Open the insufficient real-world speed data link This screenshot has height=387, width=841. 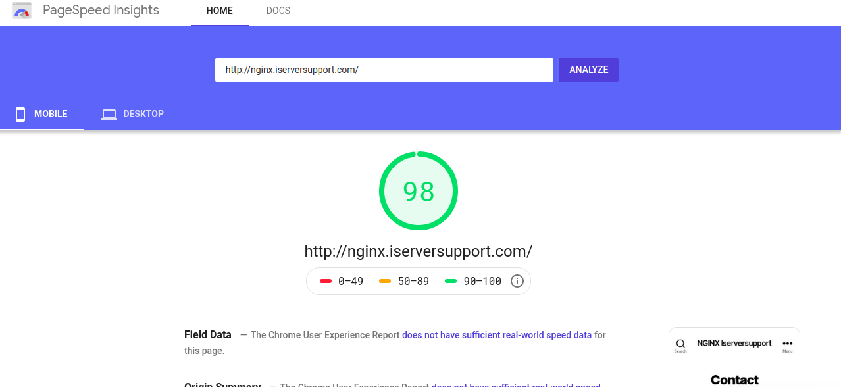[x=496, y=335]
